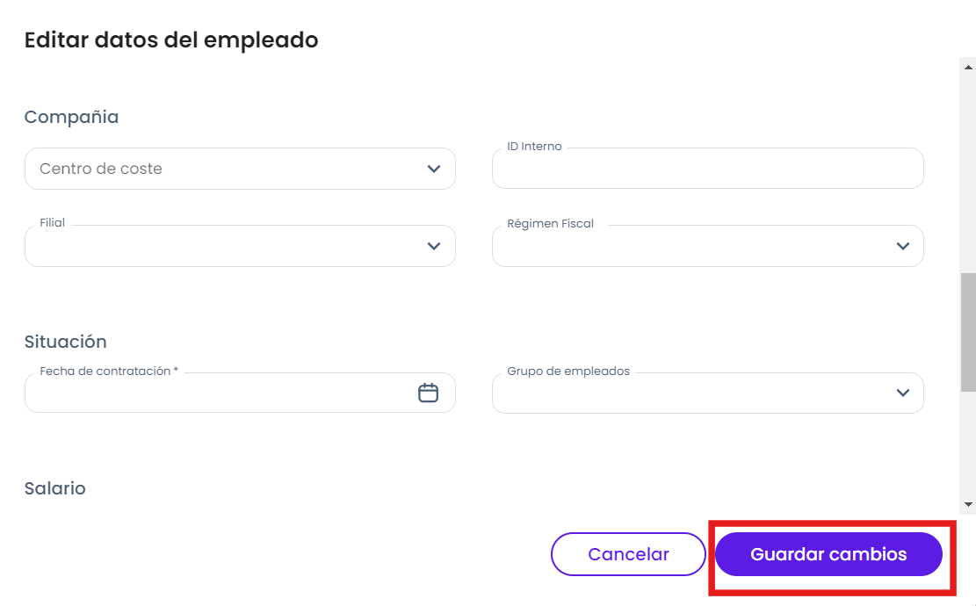Viewport: 976px width, 606px height.
Task: Expand the Régimen Fiscal combo box
Action: click(694, 246)
